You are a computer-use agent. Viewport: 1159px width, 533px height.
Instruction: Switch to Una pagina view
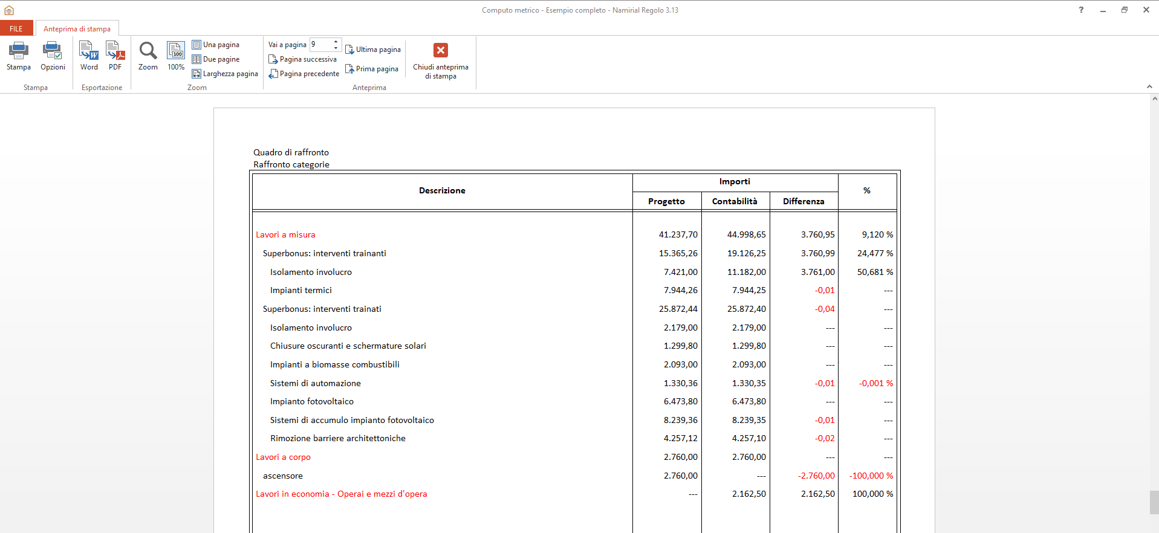point(216,45)
